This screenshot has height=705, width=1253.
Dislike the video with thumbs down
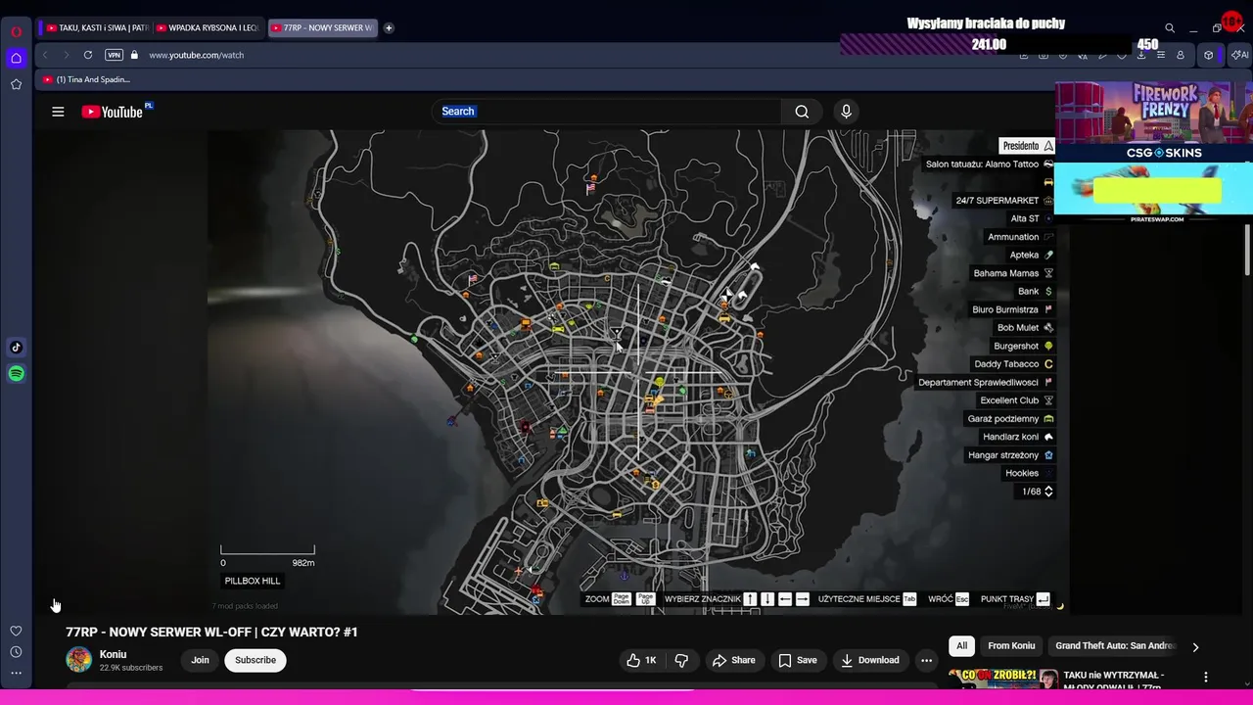681,660
